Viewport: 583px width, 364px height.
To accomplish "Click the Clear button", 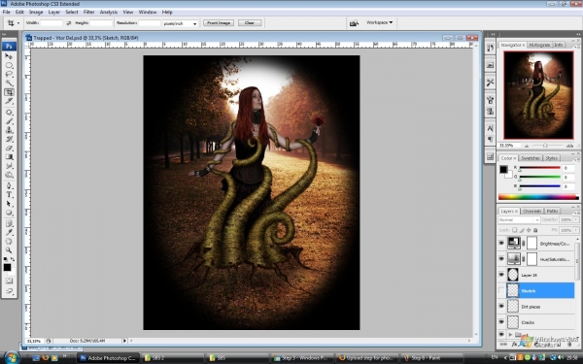I will pyautogui.click(x=250, y=23).
